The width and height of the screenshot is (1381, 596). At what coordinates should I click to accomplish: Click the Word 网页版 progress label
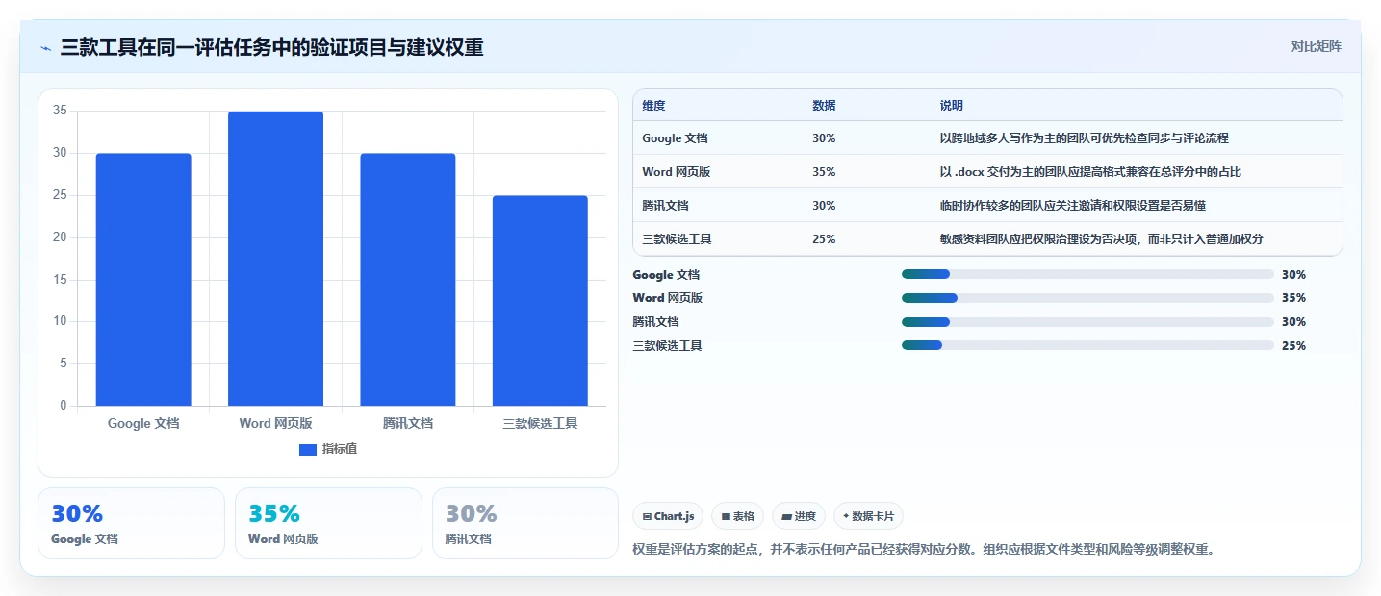(667, 298)
